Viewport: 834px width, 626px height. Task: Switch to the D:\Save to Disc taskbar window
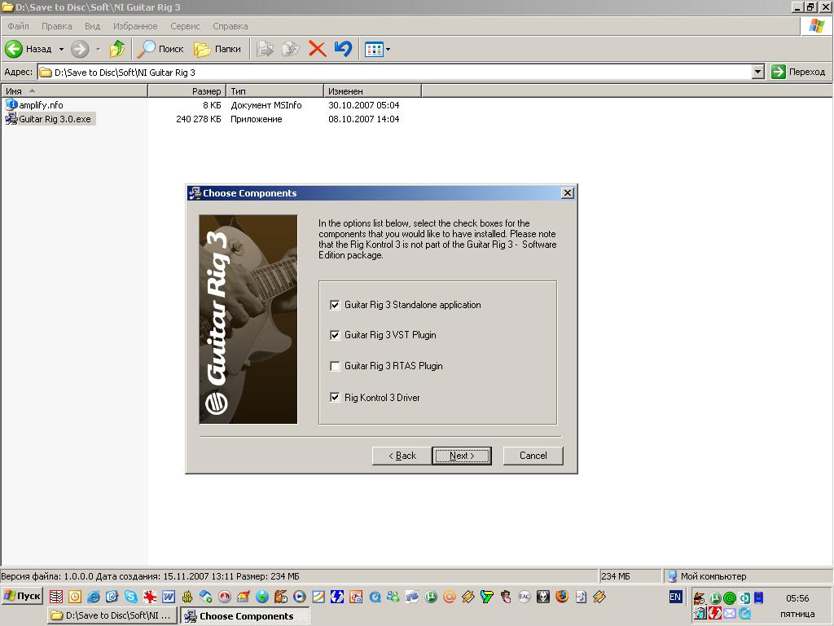[x=112, y=616]
